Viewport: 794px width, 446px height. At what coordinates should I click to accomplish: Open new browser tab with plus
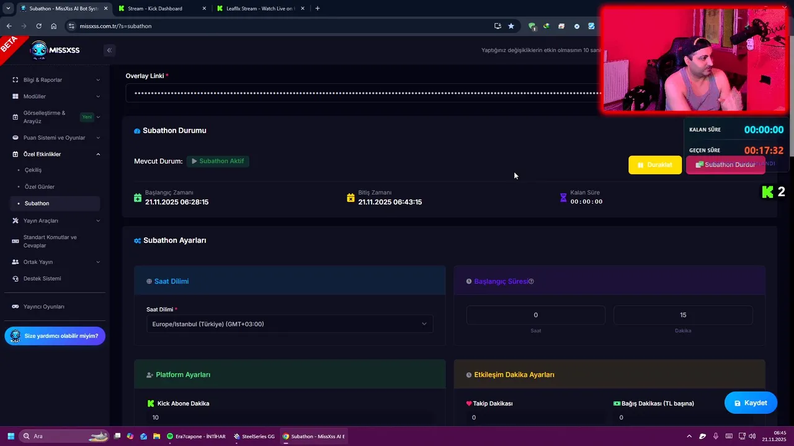coord(318,9)
